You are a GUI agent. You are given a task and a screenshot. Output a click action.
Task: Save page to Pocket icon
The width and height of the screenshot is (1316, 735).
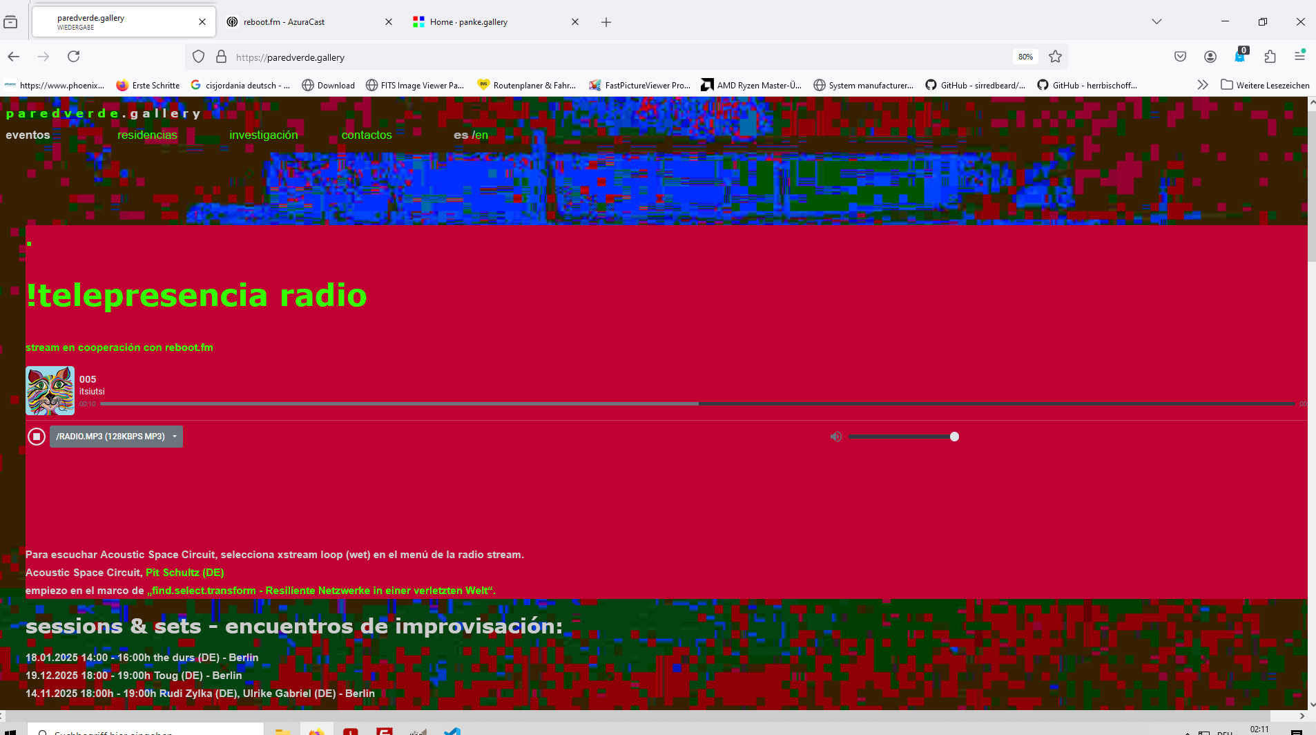(x=1180, y=57)
